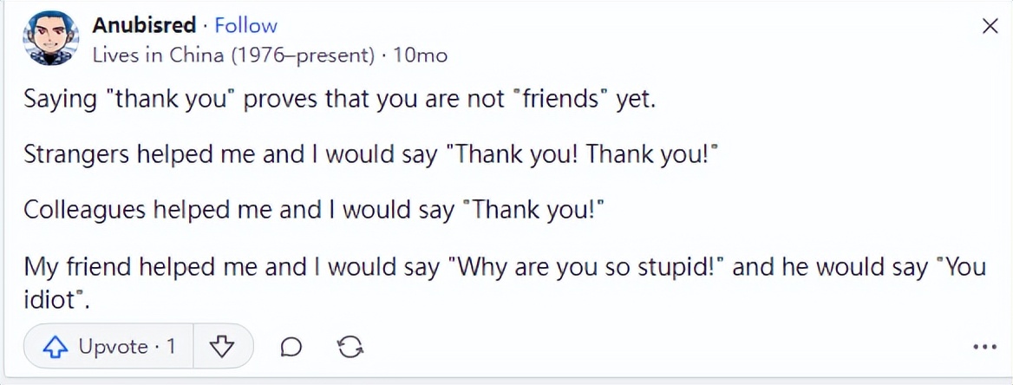This screenshot has height=385, width=1013.
Task: Click the phrase 'Thank you! Thank you!'
Action: (x=585, y=155)
